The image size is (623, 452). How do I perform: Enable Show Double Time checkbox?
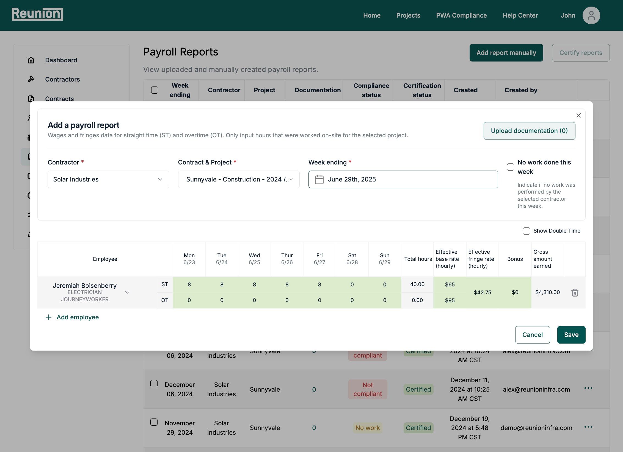point(526,231)
